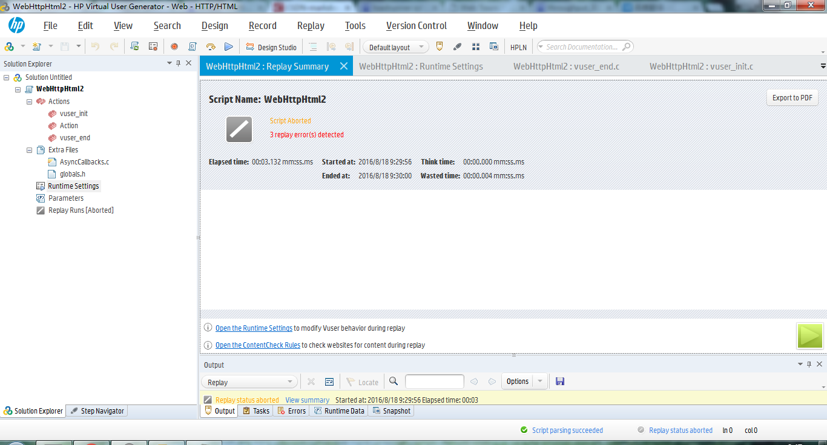Click the compile script icon
This screenshot has width=827, height=445.
click(193, 47)
